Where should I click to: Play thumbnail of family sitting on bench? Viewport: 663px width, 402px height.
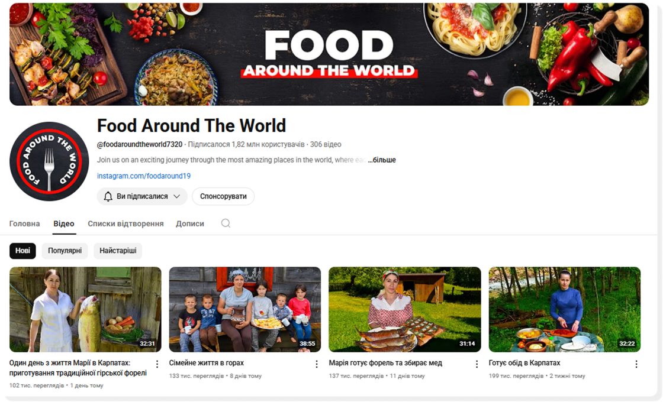[x=245, y=309]
